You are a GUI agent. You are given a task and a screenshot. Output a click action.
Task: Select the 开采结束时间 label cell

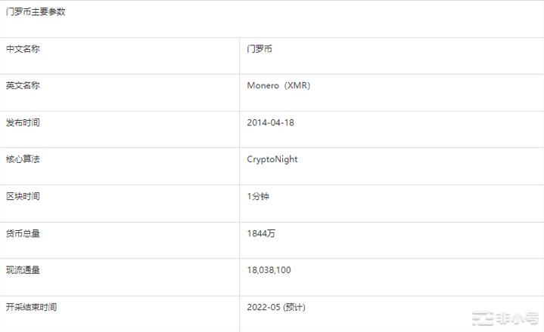31,308
